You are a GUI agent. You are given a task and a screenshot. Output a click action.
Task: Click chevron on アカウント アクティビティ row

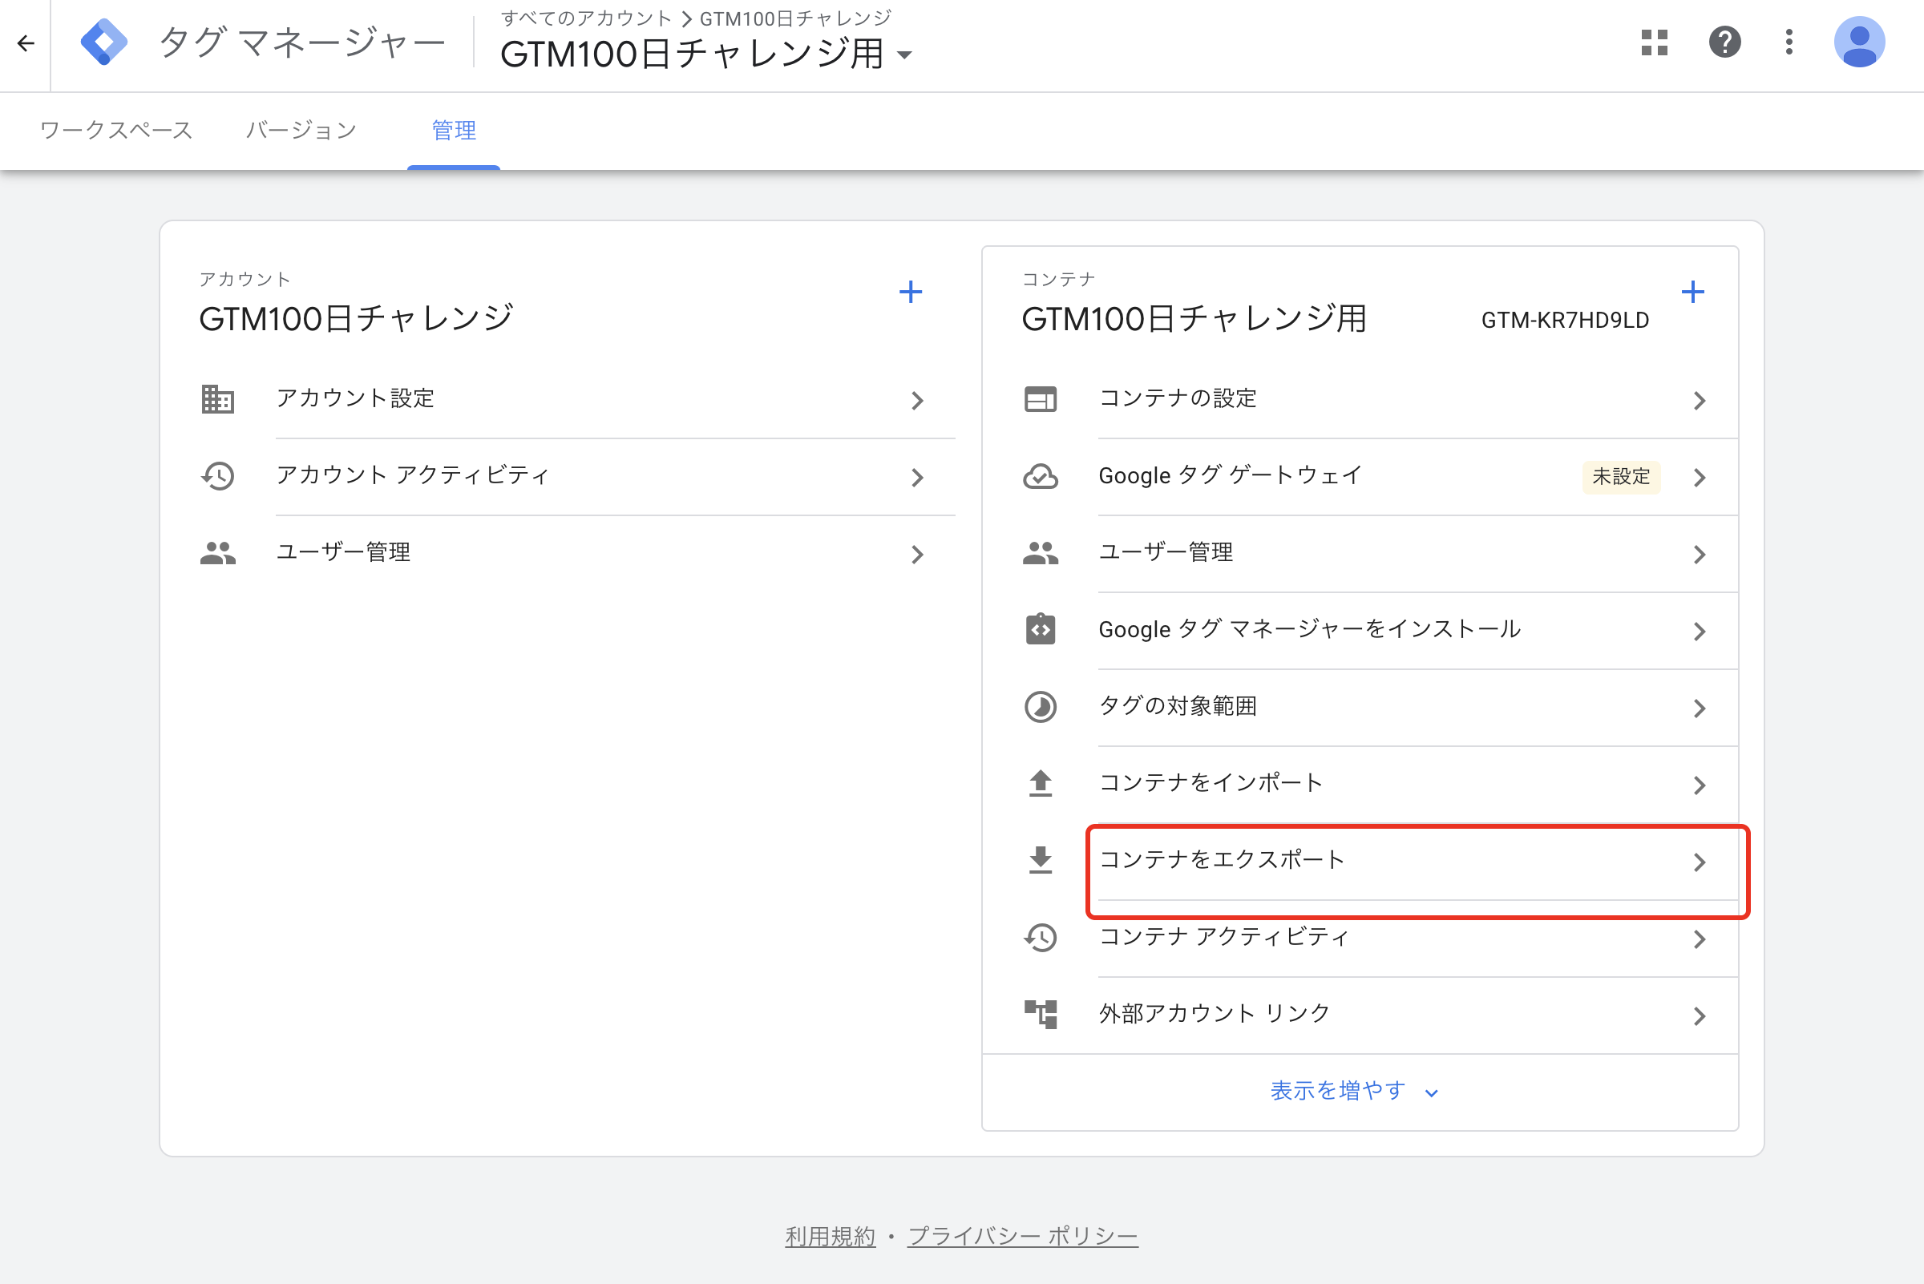916,478
